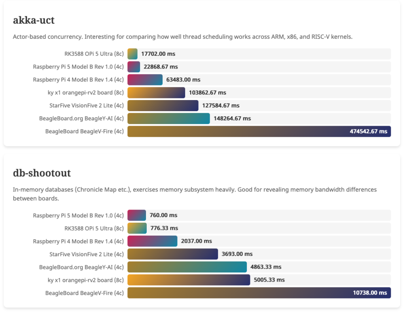Screen dimensions: 405x312
Task: Click the RK3588 OPi 5 Ultra bar in akka-uct
Action: pos(132,54)
